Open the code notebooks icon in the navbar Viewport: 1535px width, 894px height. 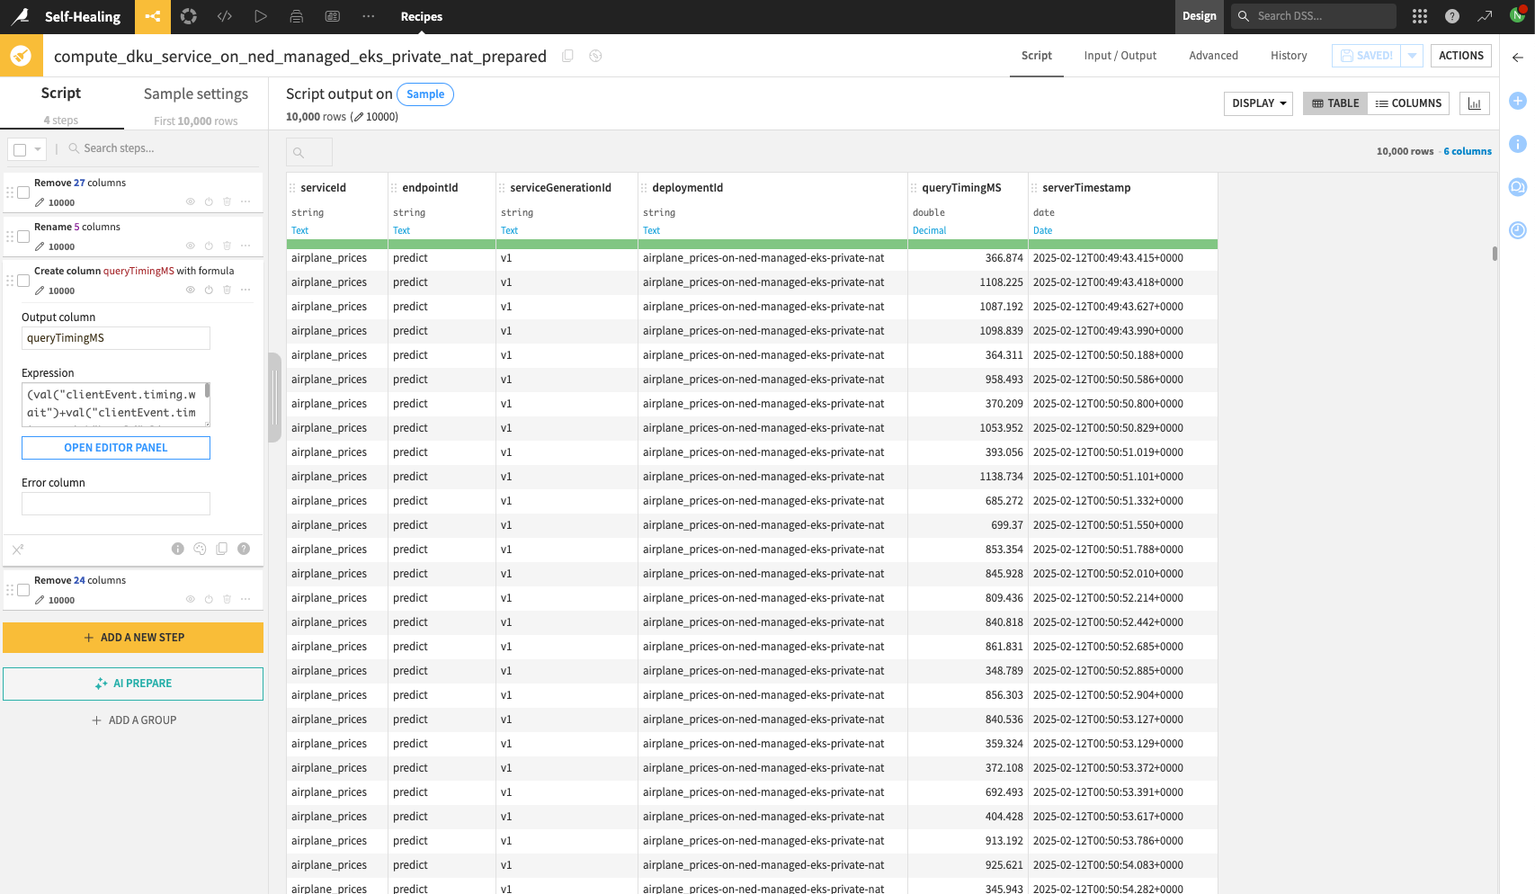click(x=224, y=16)
